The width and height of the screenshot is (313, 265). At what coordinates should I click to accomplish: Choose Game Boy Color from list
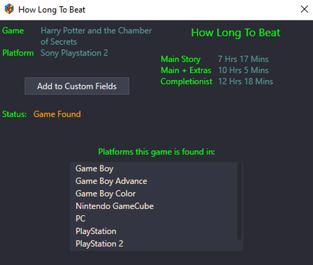pyautogui.click(x=154, y=194)
